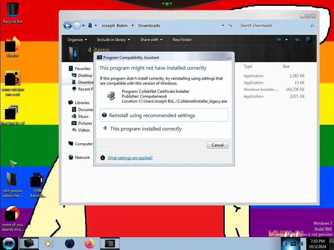334x250 pixels.
Task: Open Videos library in navigation pane
Action: pos(81,130)
